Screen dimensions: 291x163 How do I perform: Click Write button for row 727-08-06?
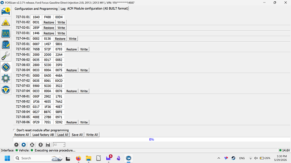click(84, 123)
